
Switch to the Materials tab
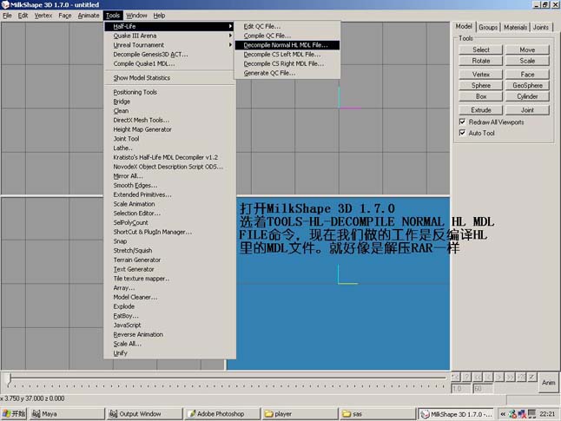click(x=515, y=27)
